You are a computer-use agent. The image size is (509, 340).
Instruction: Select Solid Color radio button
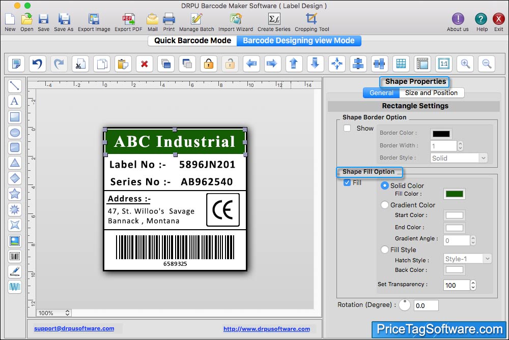pyautogui.click(x=385, y=186)
